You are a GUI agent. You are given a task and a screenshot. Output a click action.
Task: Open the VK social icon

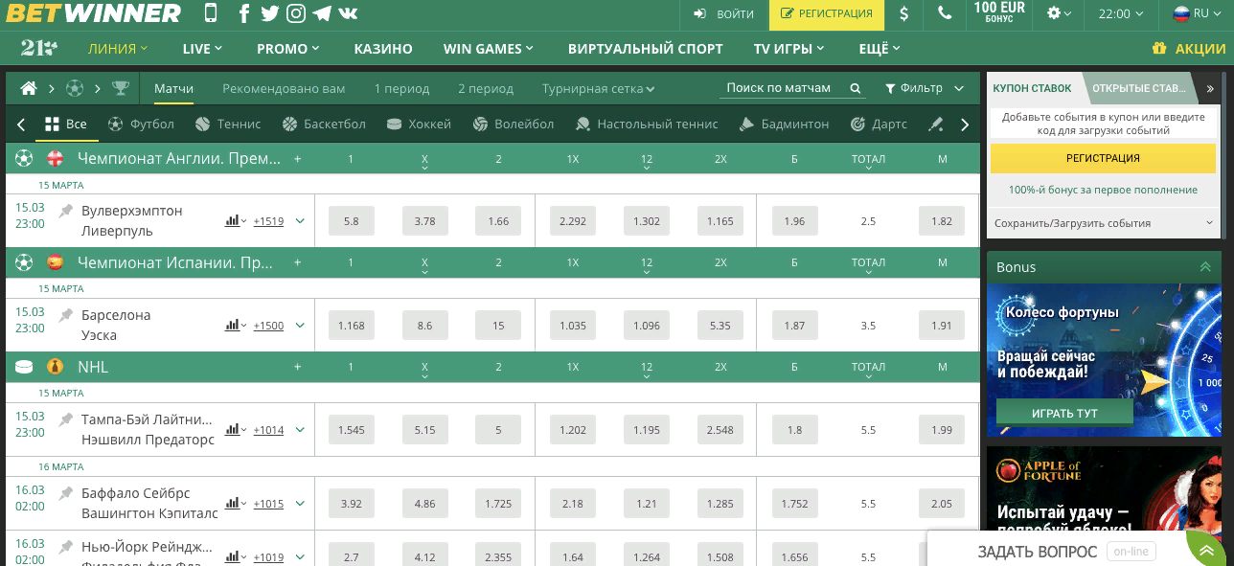pyautogui.click(x=348, y=13)
